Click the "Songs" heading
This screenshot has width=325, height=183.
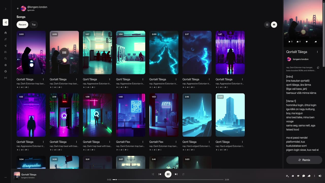pos(21,17)
